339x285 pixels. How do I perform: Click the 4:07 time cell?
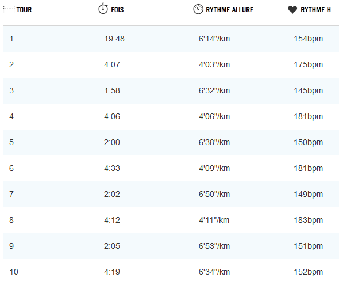point(112,64)
